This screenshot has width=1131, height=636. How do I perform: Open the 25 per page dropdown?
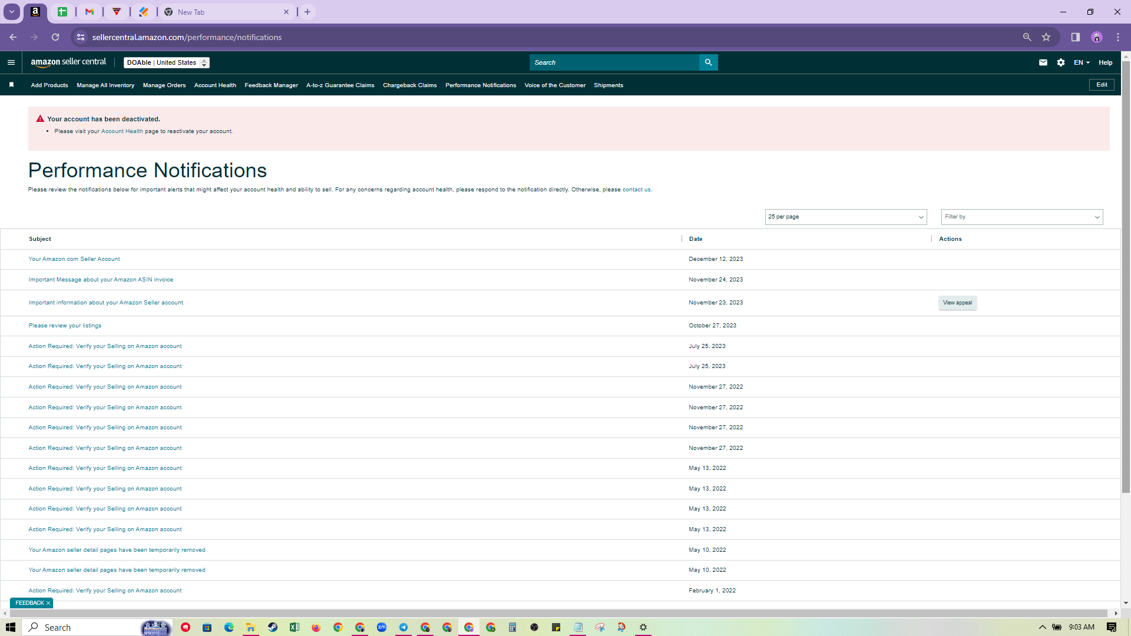[846, 217]
